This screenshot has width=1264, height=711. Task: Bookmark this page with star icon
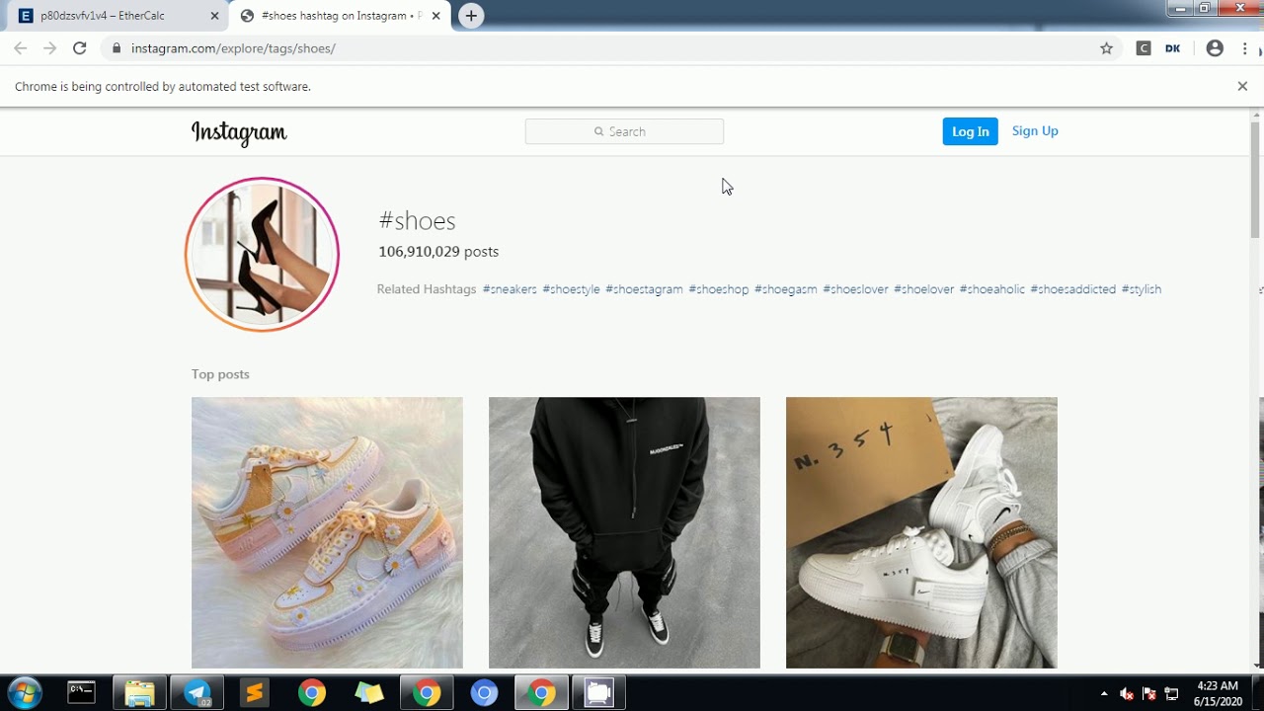point(1106,48)
